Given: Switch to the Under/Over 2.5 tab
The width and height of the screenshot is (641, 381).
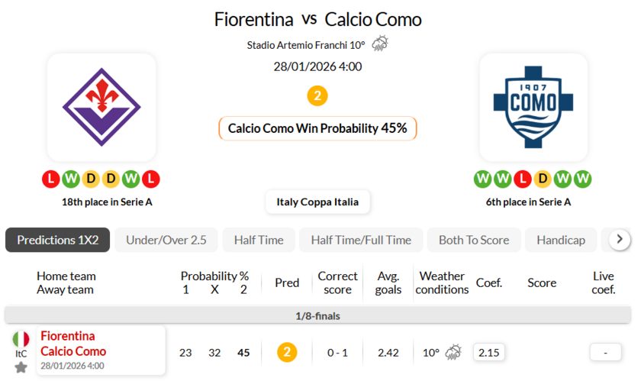Looking at the screenshot, I should (166, 240).
